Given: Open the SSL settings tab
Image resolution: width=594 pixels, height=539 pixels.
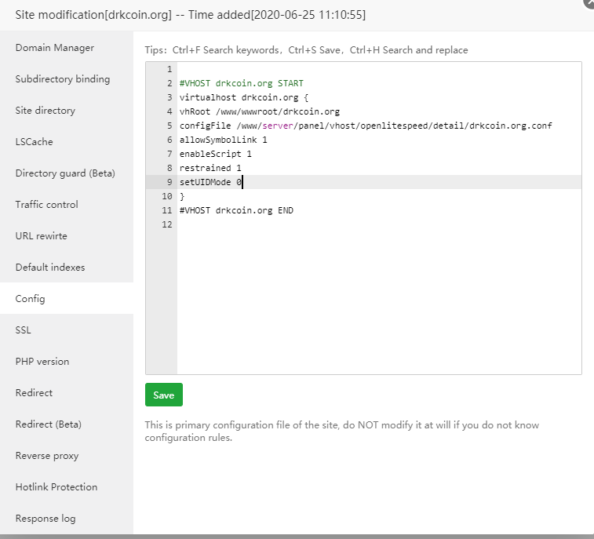Looking at the screenshot, I should point(24,330).
